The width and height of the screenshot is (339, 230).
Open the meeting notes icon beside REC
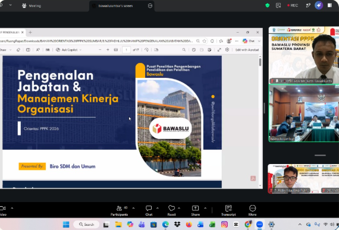[x=278, y=5]
